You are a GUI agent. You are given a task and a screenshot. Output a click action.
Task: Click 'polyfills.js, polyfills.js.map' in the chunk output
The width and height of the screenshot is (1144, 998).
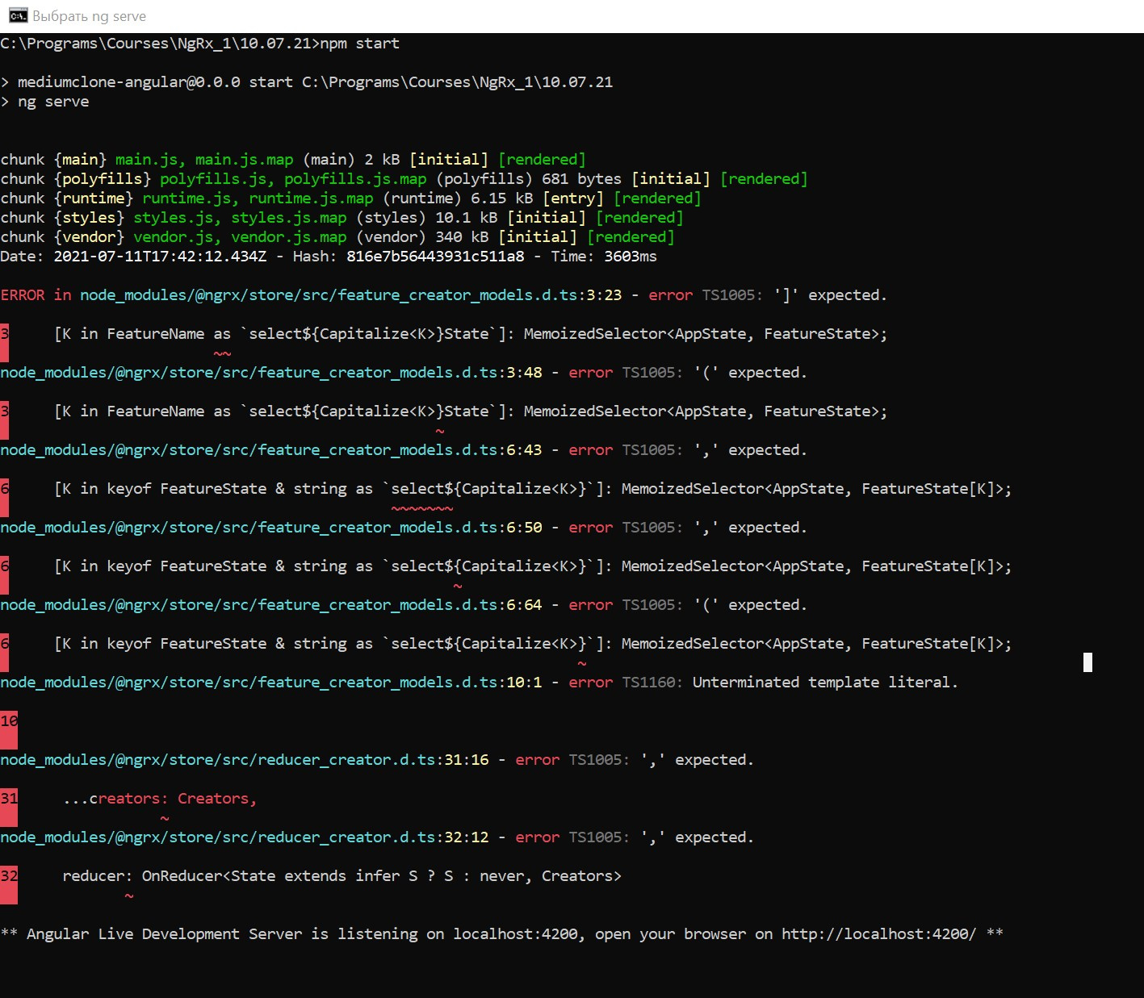[293, 179]
